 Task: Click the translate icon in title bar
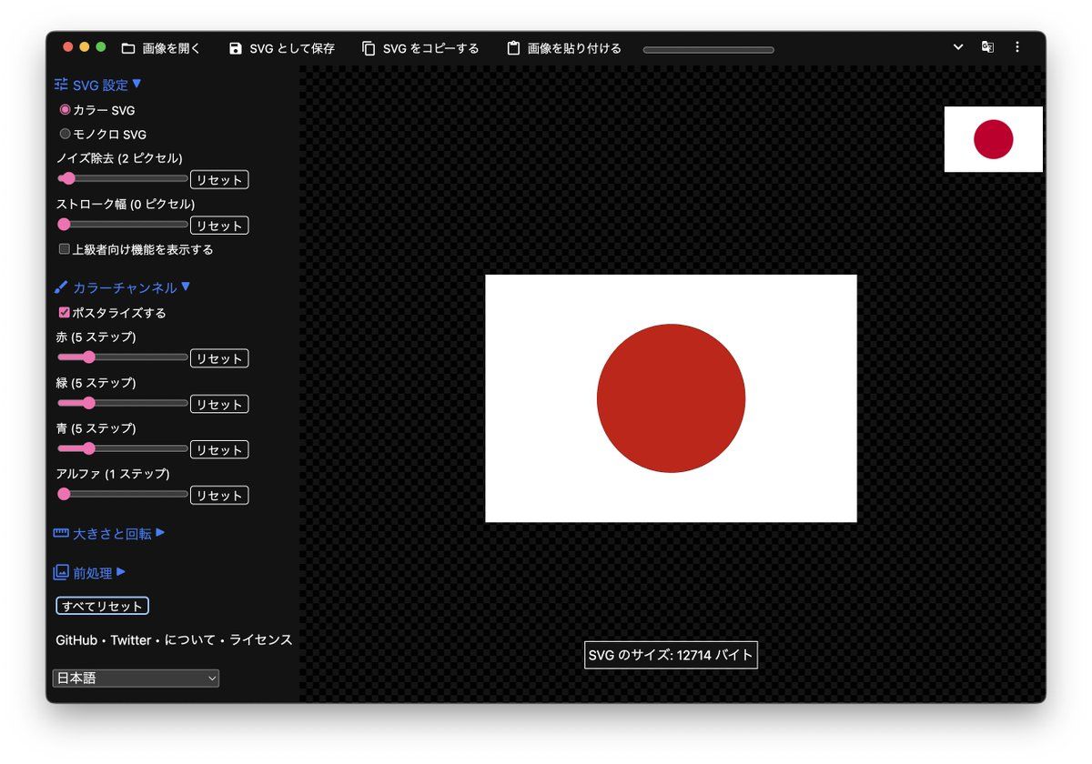(x=987, y=47)
